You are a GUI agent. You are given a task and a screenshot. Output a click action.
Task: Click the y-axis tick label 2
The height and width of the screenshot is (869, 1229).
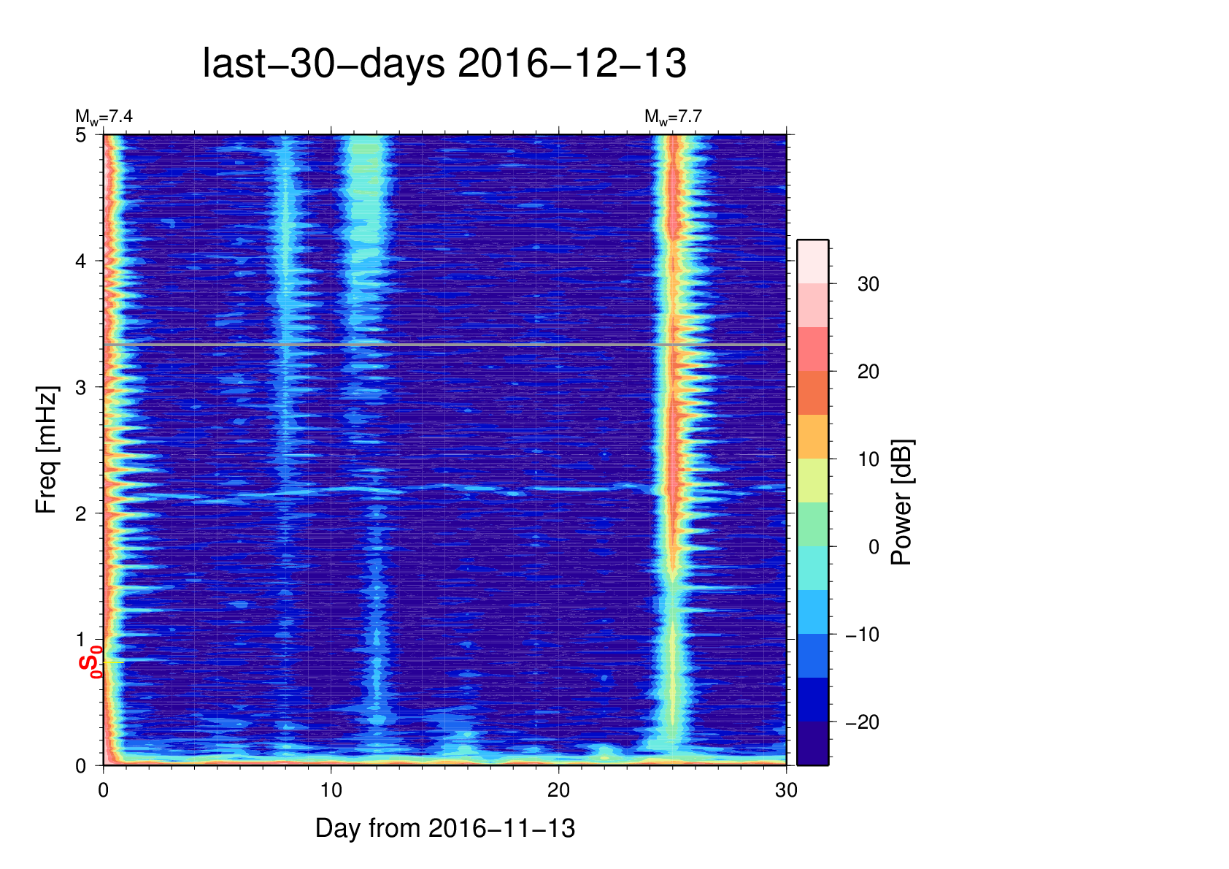coord(80,513)
